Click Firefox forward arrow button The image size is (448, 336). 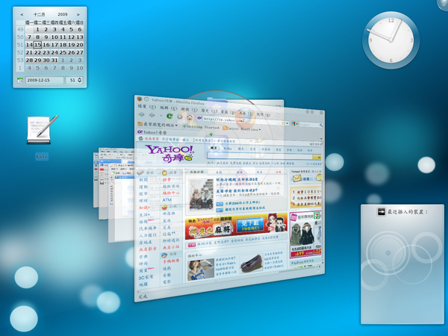pyautogui.click(x=152, y=115)
